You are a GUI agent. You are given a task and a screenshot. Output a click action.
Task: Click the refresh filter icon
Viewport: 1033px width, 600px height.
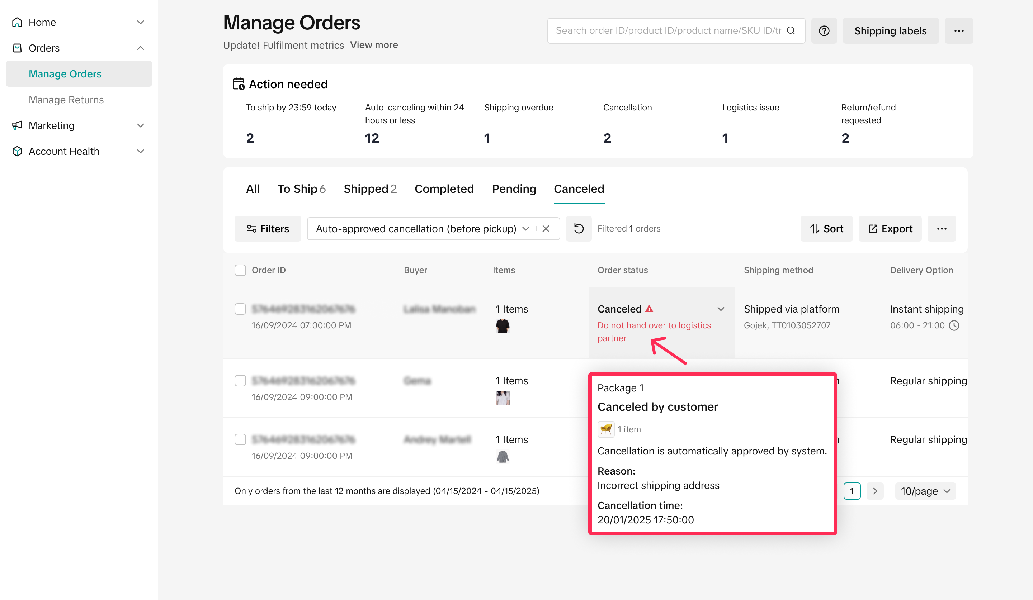(579, 229)
